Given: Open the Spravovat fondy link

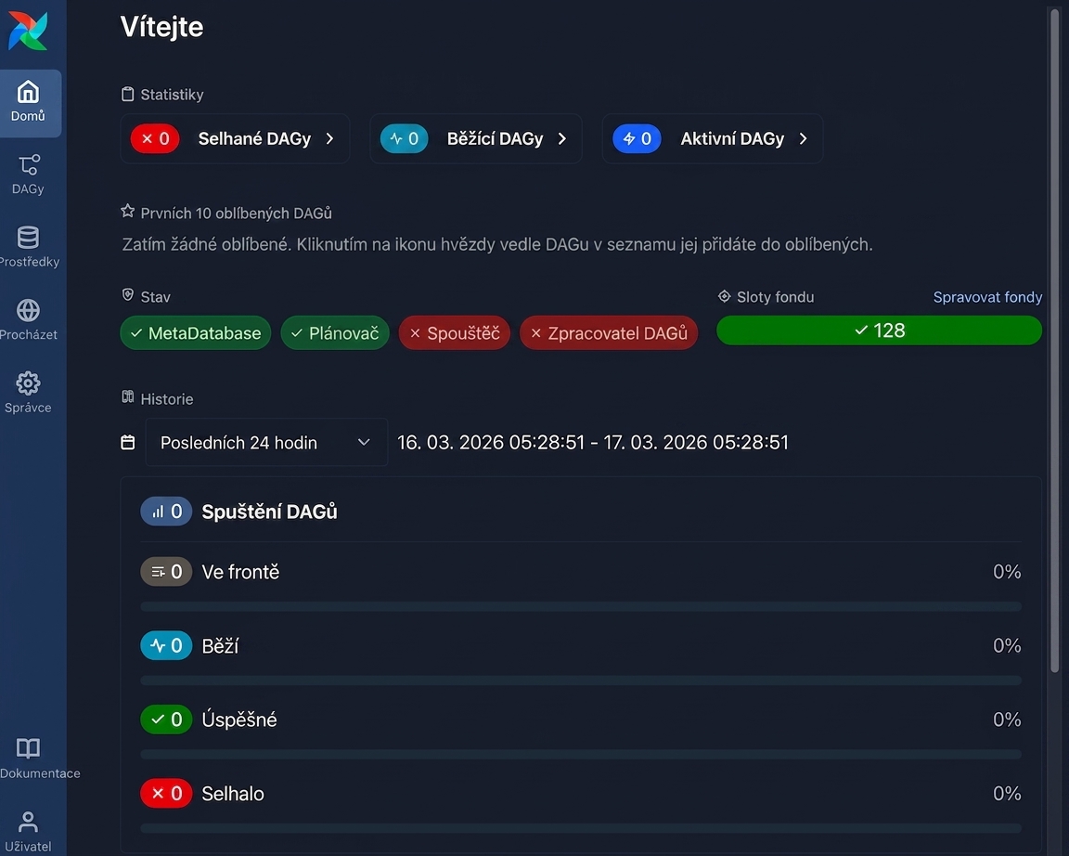Looking at the screenshot, I should (987, 297).
